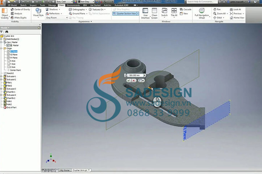Switch to the Inspect tab

(x=33, y=5)
